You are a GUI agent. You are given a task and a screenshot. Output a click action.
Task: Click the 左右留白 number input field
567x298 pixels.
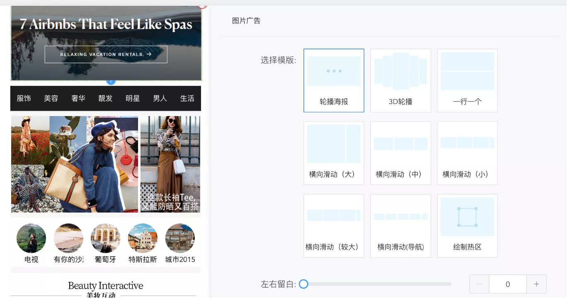pos(508,284)
